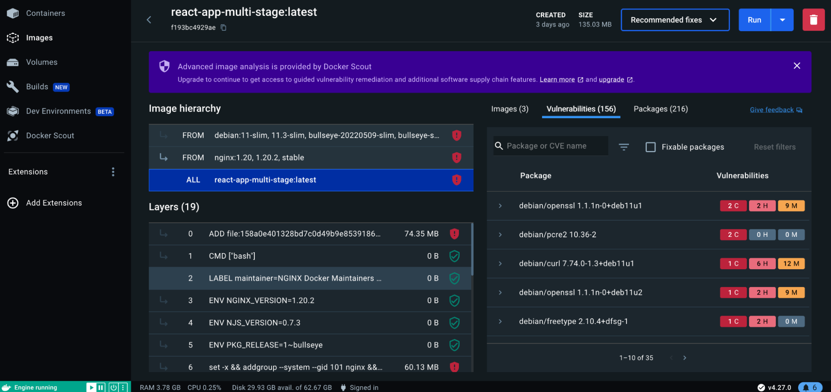Expand the debian/pcre2 10.36-2 package row
This screenshot has height=392, width=831.
pos(500,235)
